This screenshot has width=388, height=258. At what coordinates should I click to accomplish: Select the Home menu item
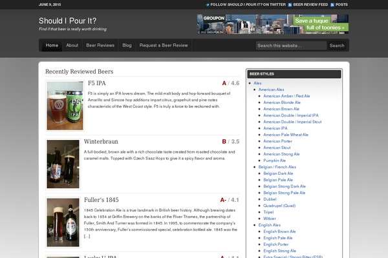point(52,45)
